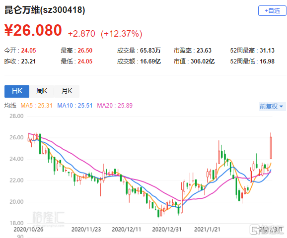Screen dimensions: 287x238
Task: Switch to the 月K monthly chart tab
Action: [67, 91]
